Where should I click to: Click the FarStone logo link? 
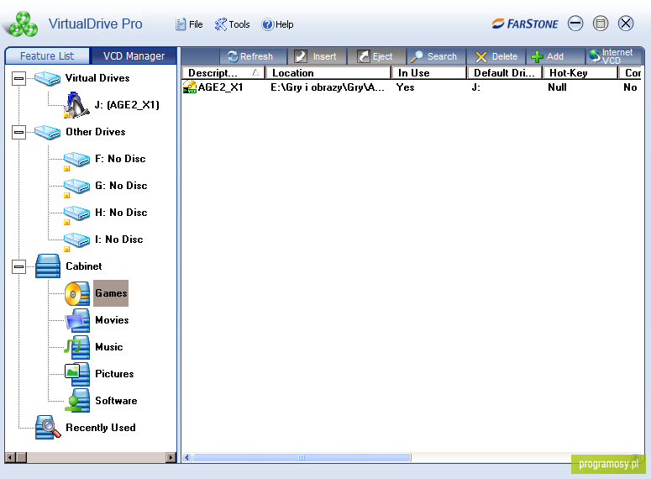pyautogui.click(x=525, y=24)
